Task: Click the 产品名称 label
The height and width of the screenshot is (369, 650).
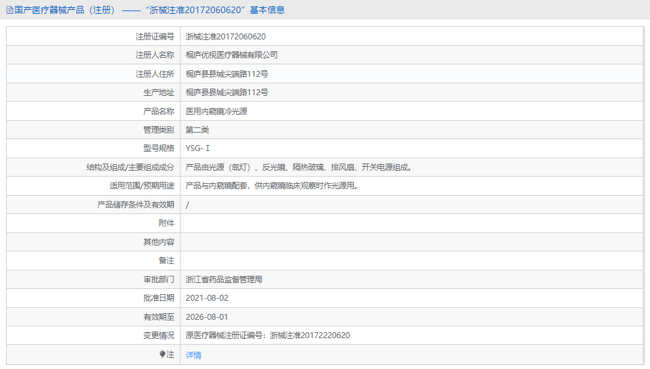Action: pyautogui.click(x=159, y=111)
